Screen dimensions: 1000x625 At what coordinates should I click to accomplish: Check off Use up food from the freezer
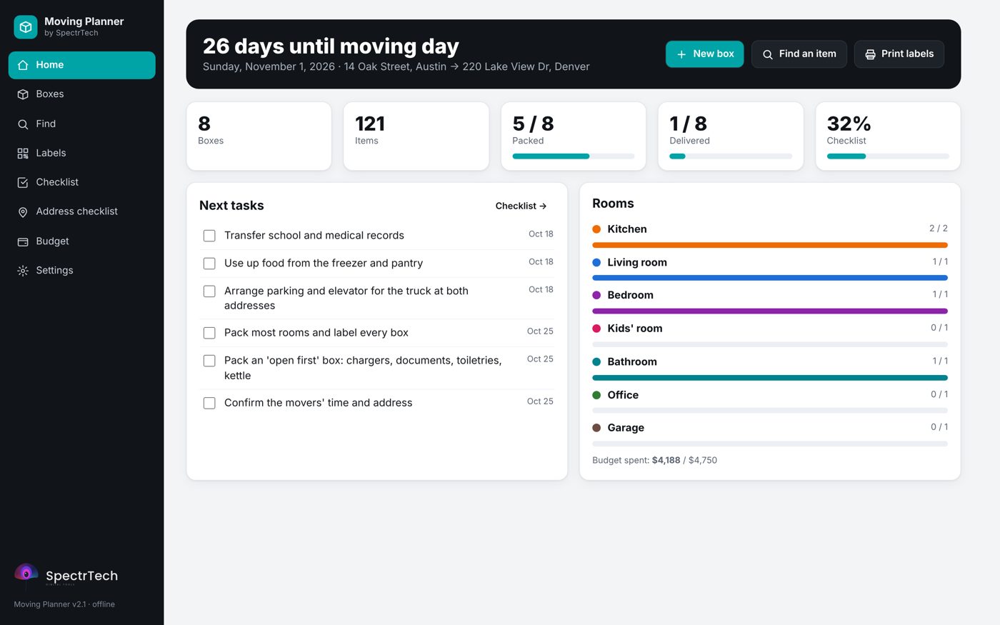point(209,264)
